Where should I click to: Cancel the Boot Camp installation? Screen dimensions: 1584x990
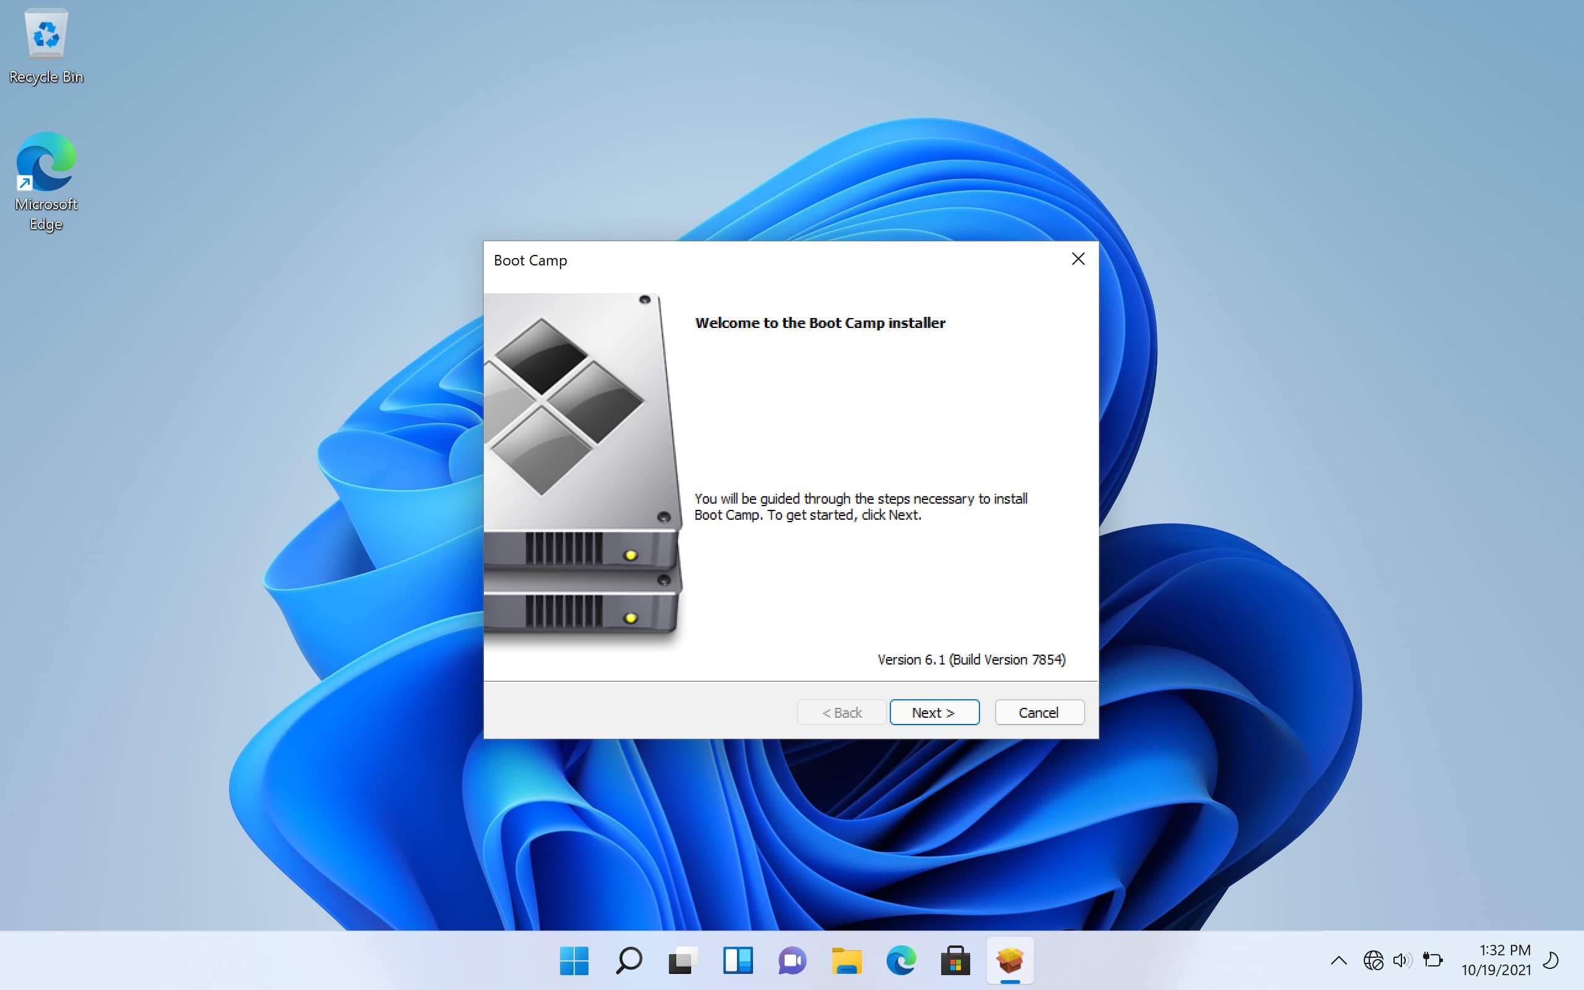[1039, 712]
